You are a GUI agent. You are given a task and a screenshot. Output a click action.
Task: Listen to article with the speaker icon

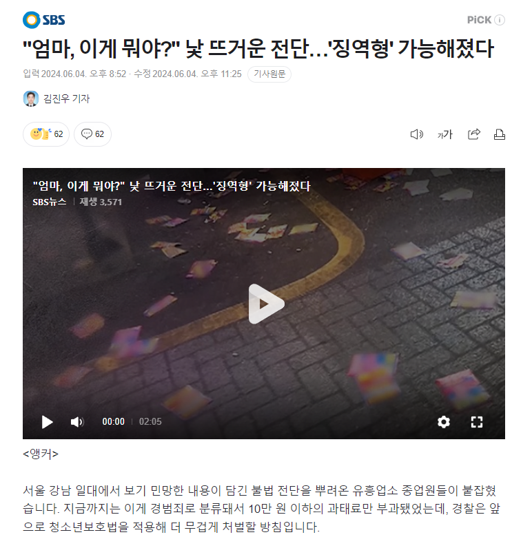417,134
